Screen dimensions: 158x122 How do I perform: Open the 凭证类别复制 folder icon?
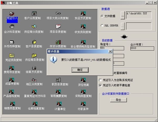tap(12, 56)
